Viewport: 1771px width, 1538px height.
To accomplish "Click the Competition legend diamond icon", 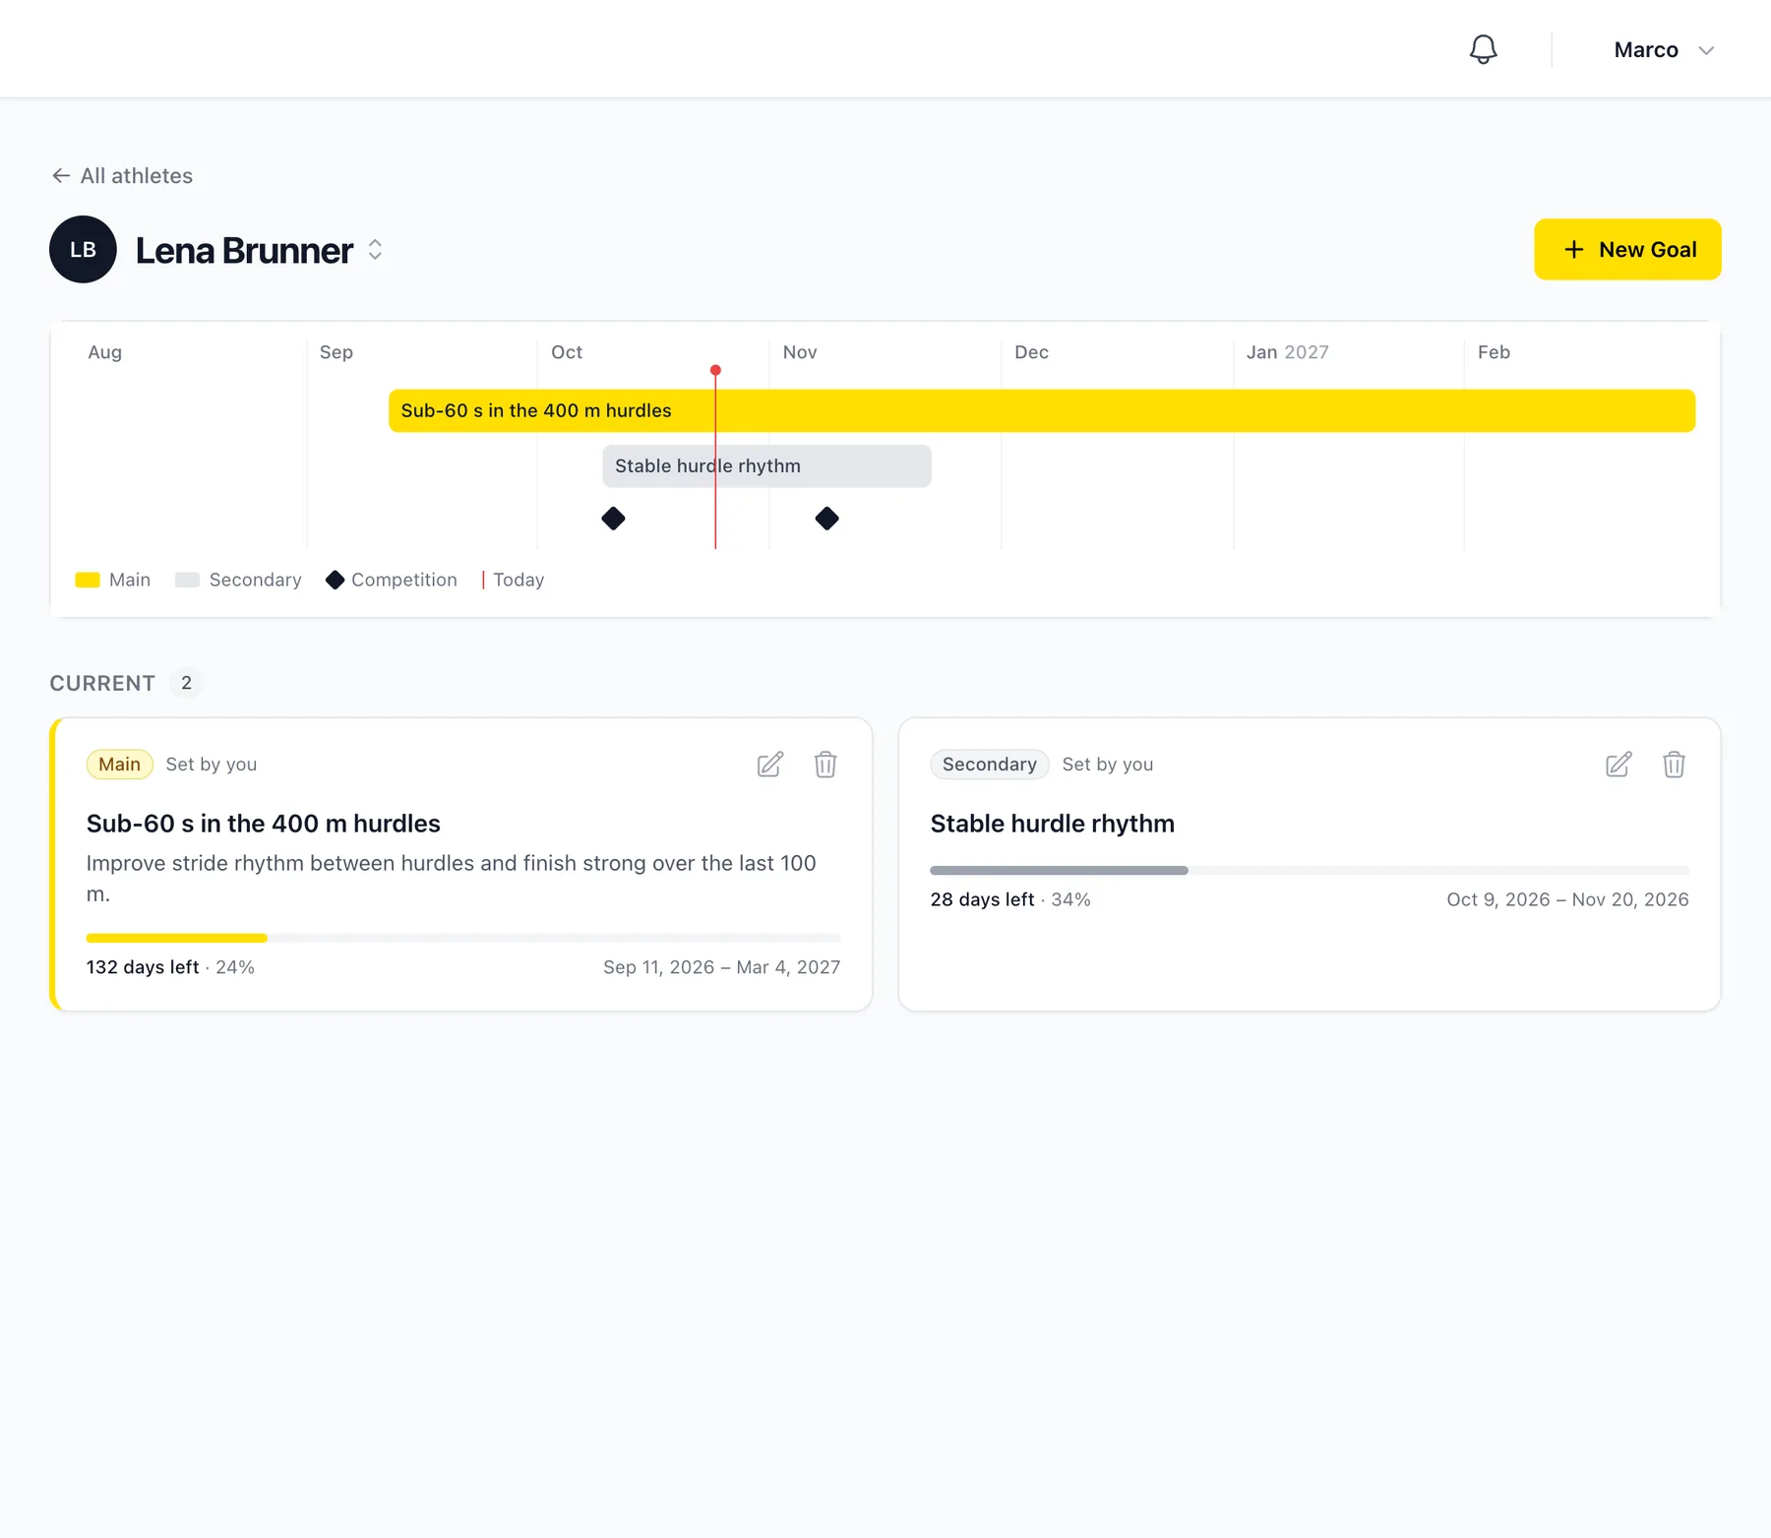I will point(336,581).
